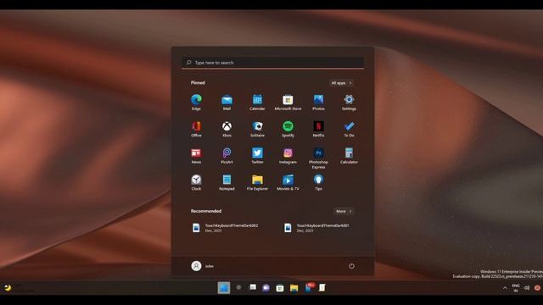This screenshot has width=543, height=305.
Task: Launch Movies & TV
Action: coord(288,182)
